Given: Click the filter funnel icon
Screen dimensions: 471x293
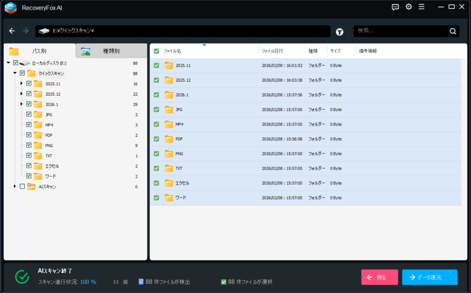Looking at the screenshot, I should [x=339, y=32].
